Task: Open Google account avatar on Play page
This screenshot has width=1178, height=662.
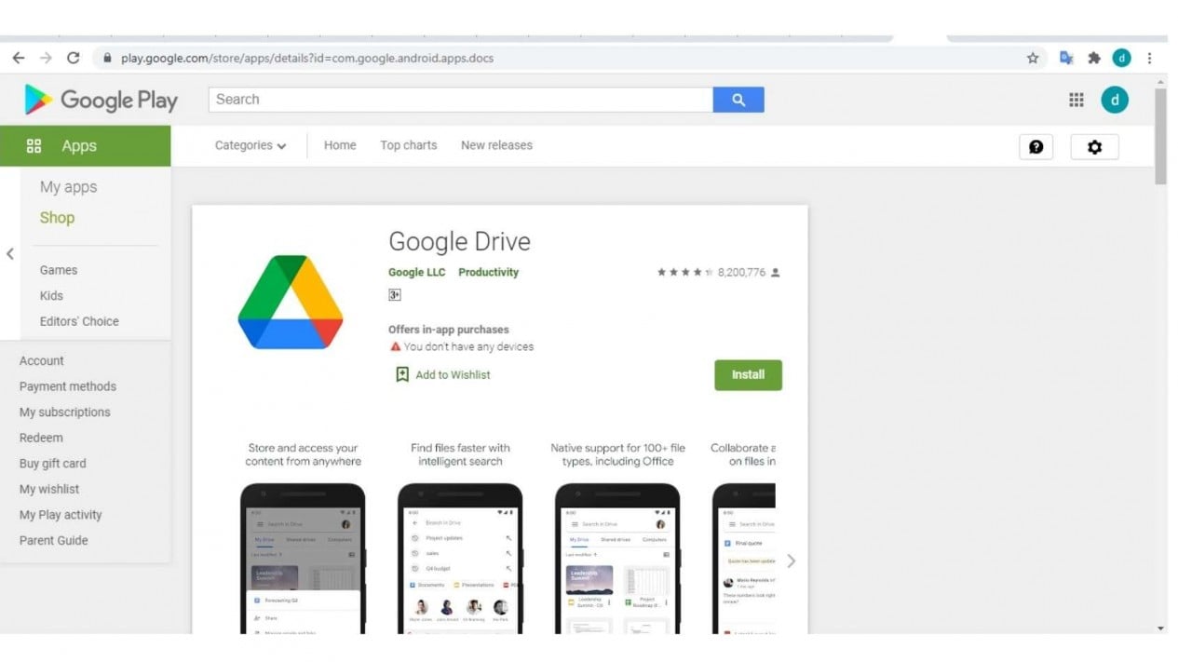Action: coord(1115,100)
